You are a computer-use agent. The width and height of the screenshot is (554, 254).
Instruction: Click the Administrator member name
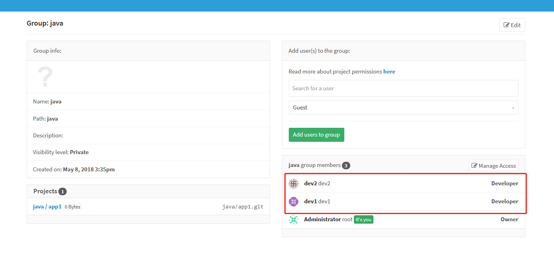[322, 220]
